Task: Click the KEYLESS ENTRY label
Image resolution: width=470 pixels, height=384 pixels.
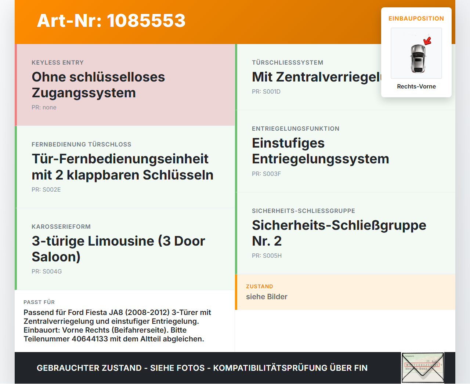Action: pyautogui.click(x=58, y=62)
